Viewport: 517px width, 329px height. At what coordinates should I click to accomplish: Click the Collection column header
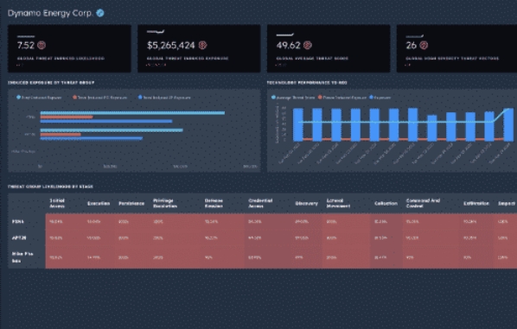coord(386,204)
